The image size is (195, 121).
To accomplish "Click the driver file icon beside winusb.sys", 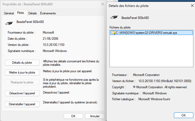I will (x=113, y=33).
